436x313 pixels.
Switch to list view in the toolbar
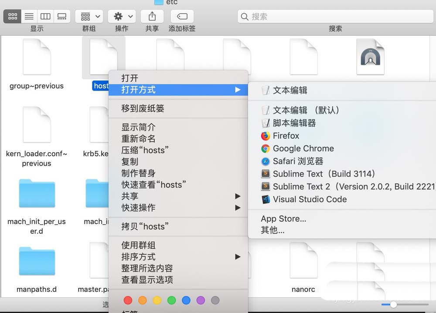point(29,16)
